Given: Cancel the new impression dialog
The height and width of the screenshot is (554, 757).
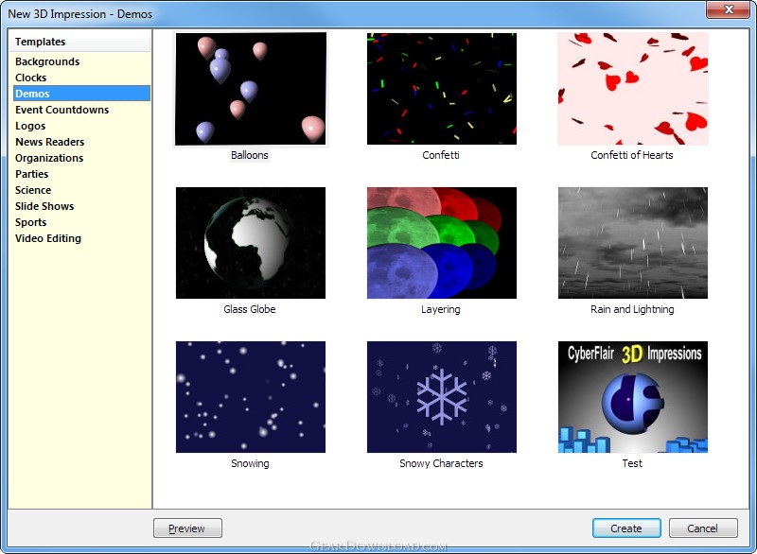Looking at the screenshot, I should point(703,528).
